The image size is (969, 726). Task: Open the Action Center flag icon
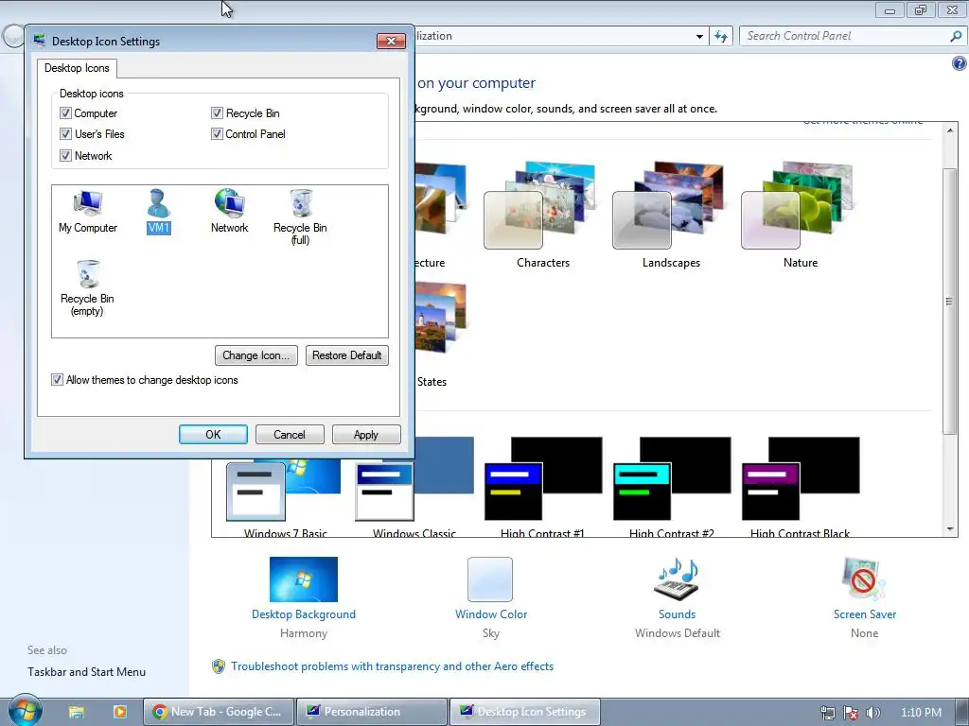(851, 713)
